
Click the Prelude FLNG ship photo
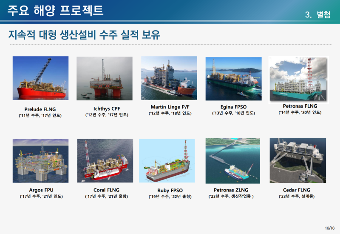click(40, 78)
